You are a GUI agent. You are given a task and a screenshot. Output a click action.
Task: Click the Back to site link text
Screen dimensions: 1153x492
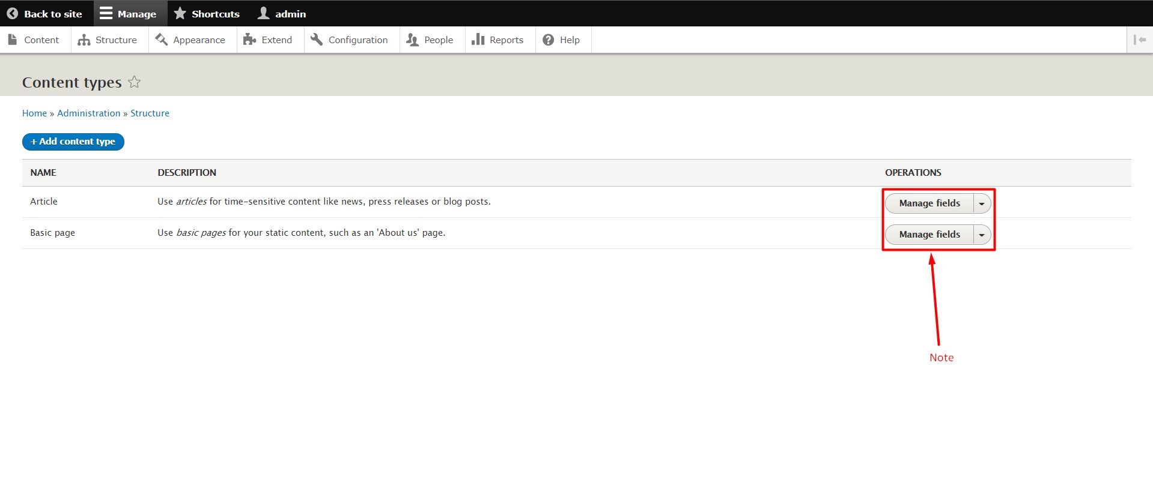[53, 14]
